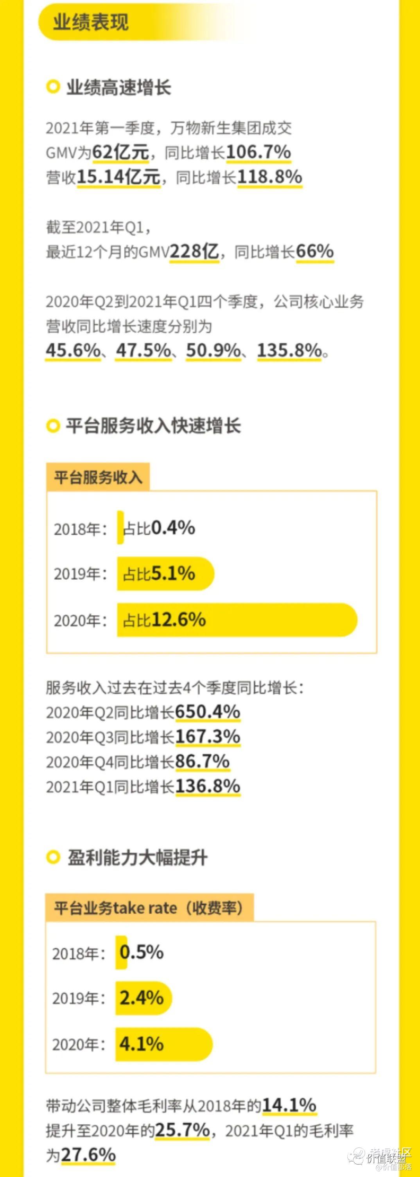Select the 平台业务take rate chart label tab
Screen dimensions: 420x1177
(149, 907)
